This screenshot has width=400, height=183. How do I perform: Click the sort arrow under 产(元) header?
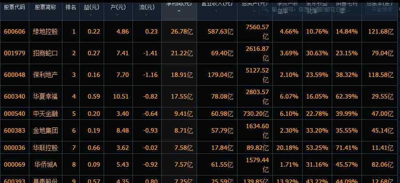pyautogui.click(x=117, y=15)
